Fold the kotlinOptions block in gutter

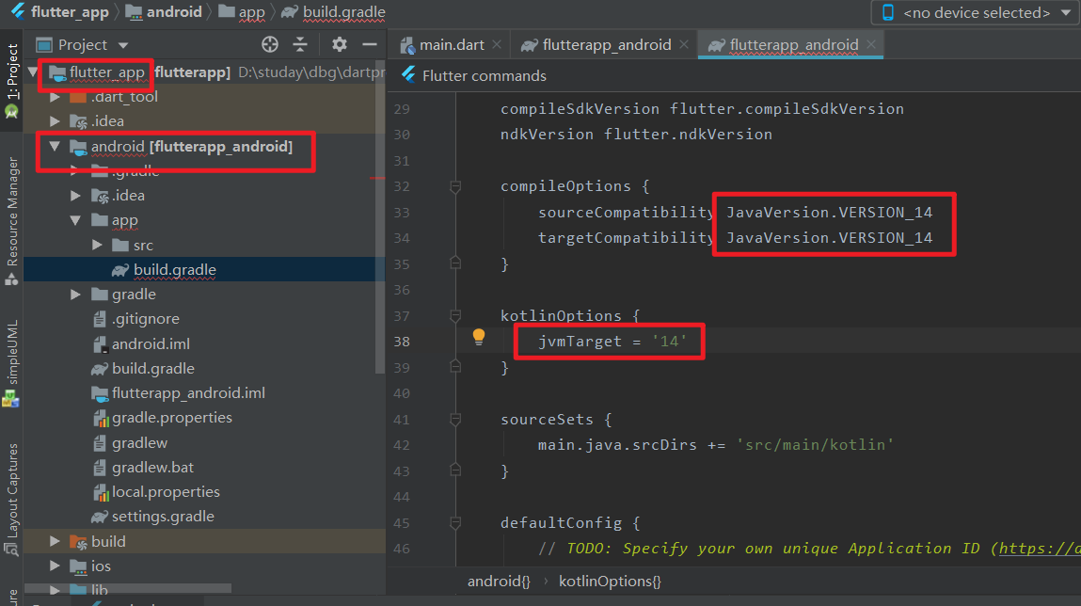pos(455,316)
